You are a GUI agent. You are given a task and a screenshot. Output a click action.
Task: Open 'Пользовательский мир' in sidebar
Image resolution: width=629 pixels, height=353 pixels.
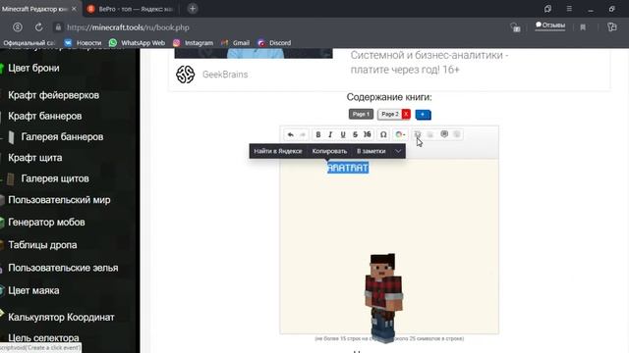(x=59, y=200)
